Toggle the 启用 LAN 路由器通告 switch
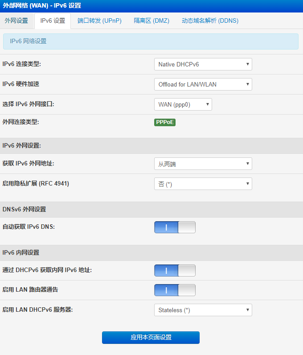Image resolution: width=303 pixels, height=355 pixels. coord(175,290)
